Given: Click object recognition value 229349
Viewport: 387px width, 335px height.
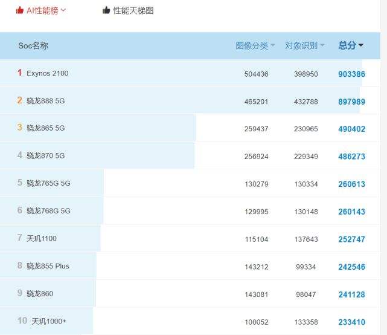Looking at the screenshot, I should pos(306,156).
